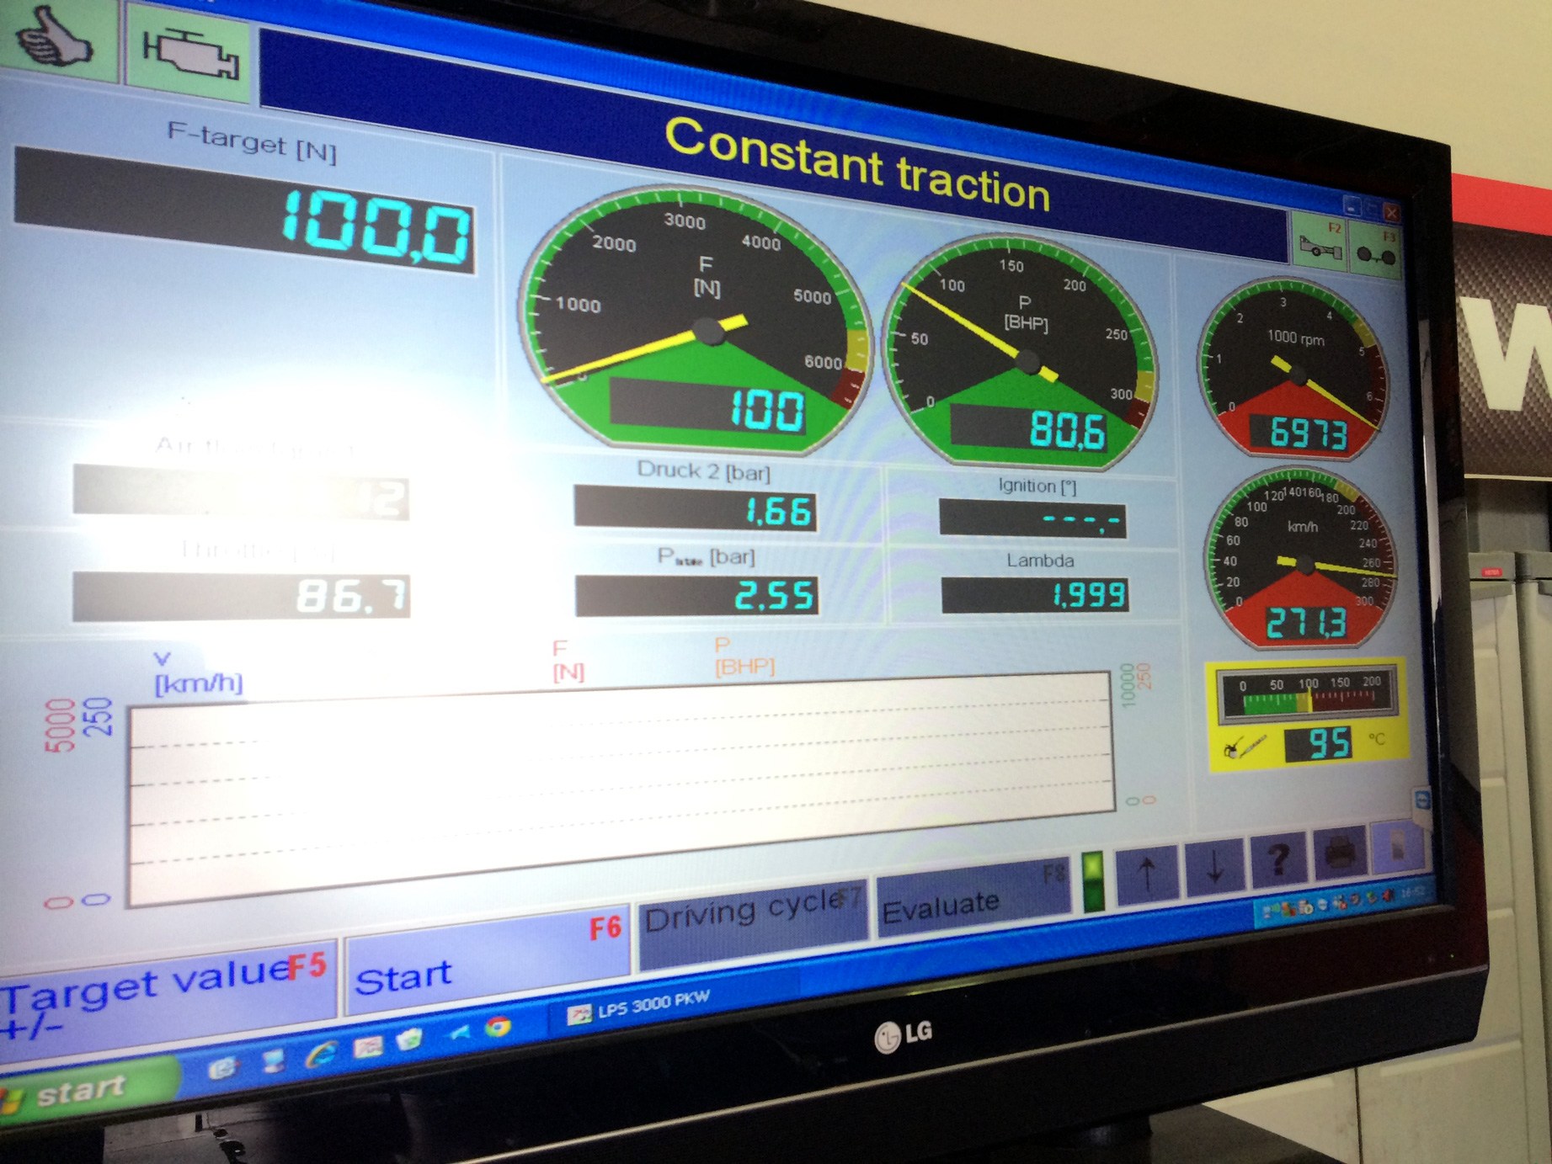Click the Lambda value 1,999

click(1035, 595)
